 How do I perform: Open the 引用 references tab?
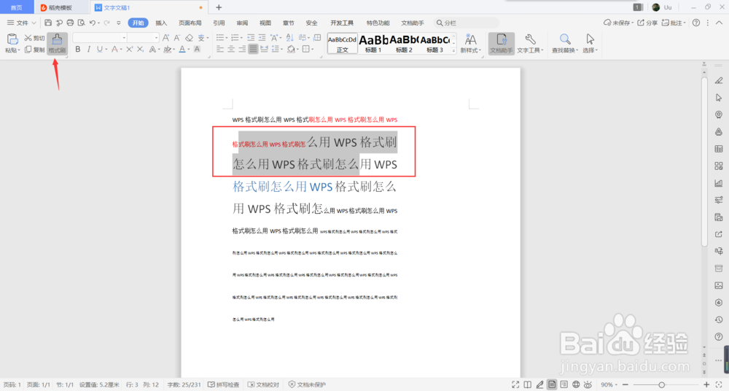(219, 23)
